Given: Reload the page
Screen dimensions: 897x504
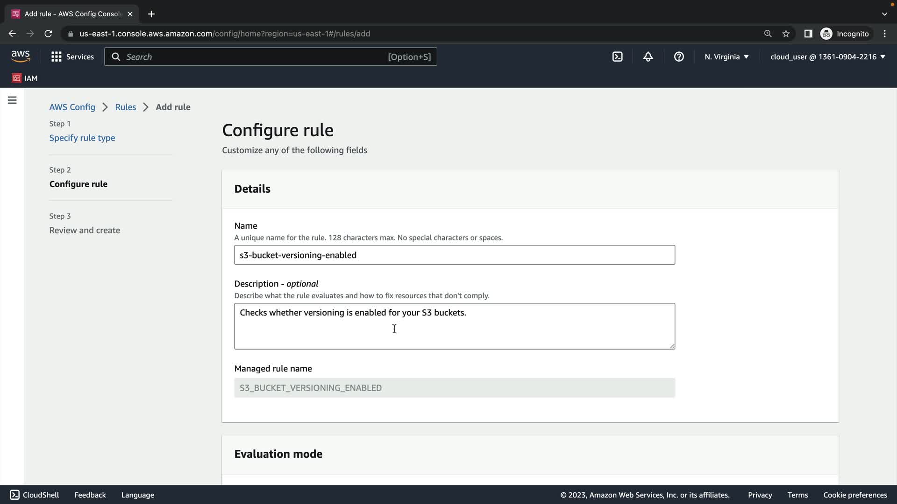Looking at the screenshot, I should coord(48,34).
